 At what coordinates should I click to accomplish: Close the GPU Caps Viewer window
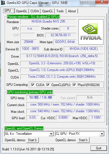pyautogui.click(x=102, y=2)
